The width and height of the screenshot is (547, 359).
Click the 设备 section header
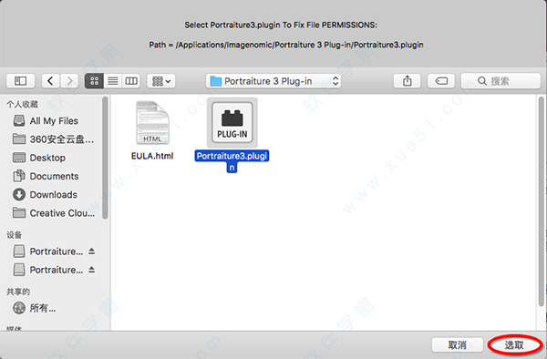click(15, 235)
